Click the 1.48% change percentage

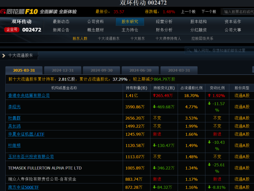point(169,12)
